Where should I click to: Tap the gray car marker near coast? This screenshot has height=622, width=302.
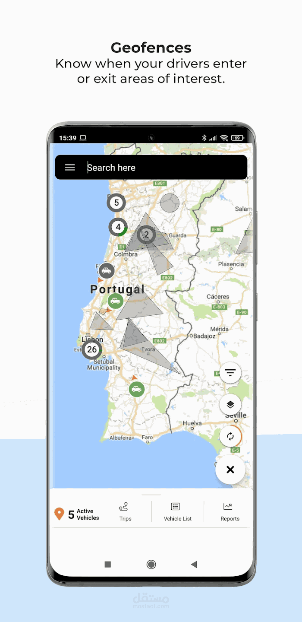(106, 271)
